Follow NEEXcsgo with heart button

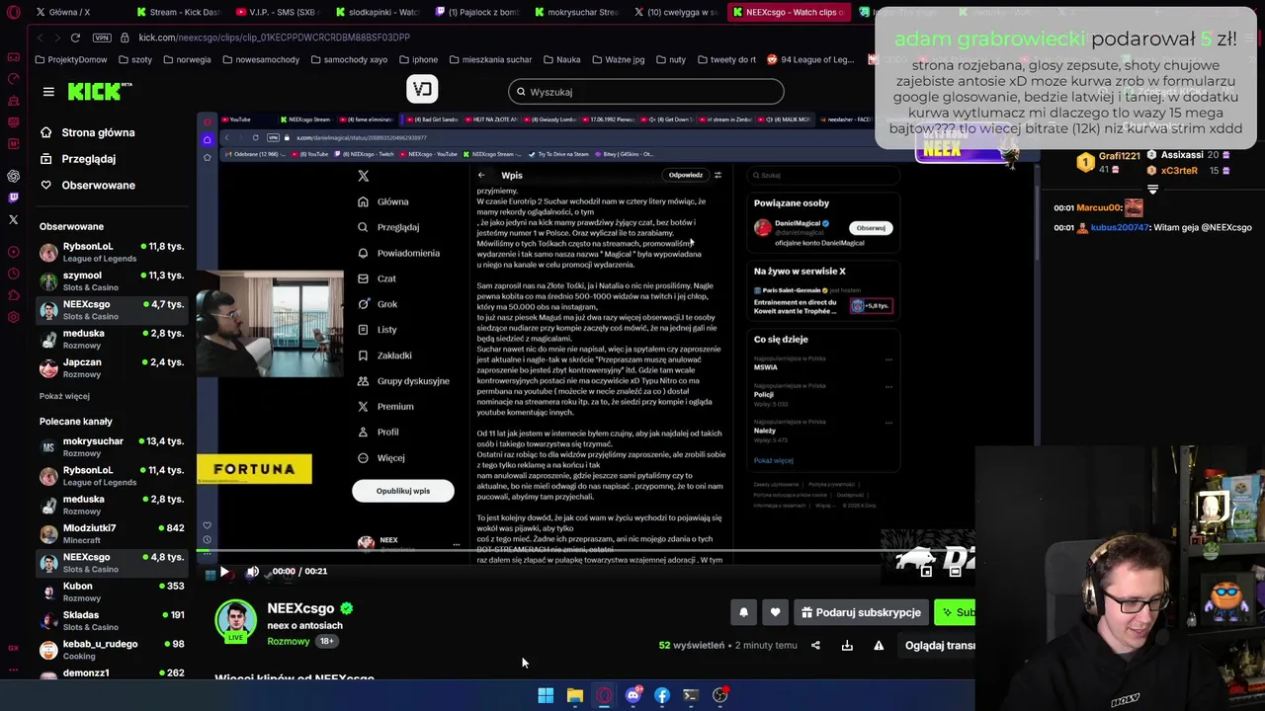775,612
